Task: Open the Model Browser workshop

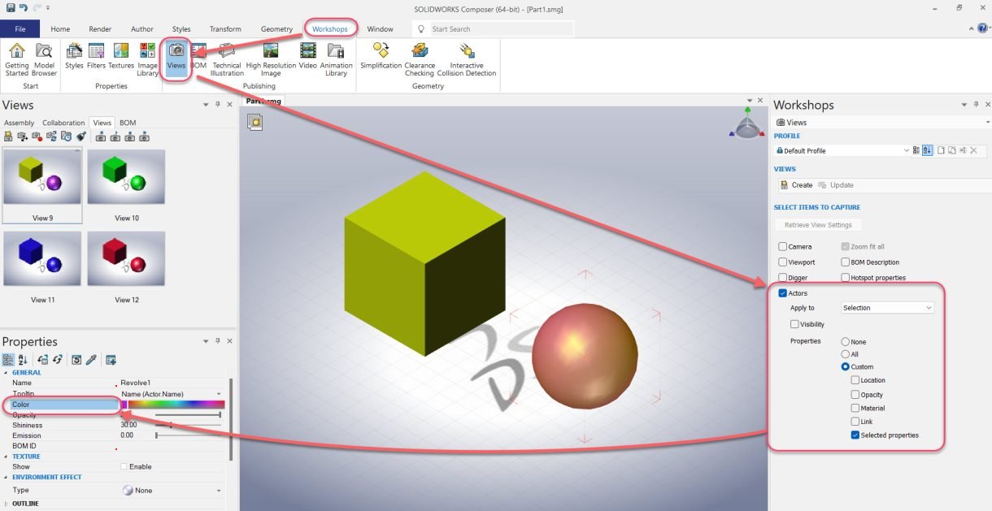Action: click(x=44, y=59)
